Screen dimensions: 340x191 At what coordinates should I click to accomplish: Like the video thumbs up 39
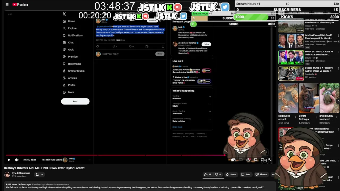pos(207,175)
